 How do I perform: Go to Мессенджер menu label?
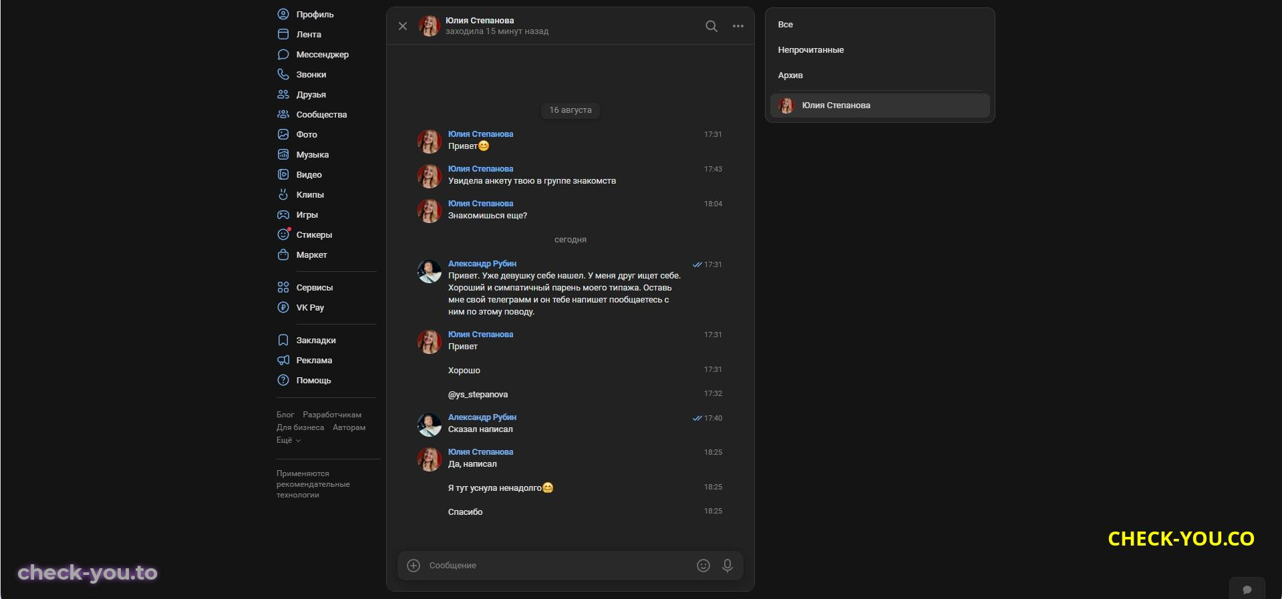pyautogui.click(x=323, y=54)
